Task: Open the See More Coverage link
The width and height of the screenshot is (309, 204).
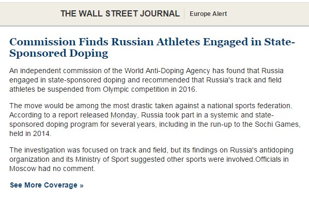Action: point(47,185)
